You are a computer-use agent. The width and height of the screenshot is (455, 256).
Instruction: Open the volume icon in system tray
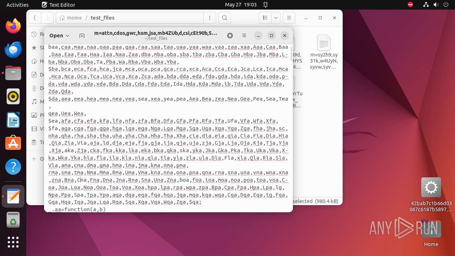436,5
